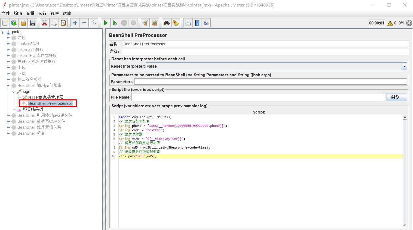
Task: Select BeanShell-引用外部java源文件 in tree
Action: point(45,115)
